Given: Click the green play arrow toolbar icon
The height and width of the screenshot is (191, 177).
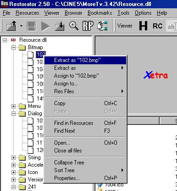Looking at the screenshot, I should (45, 26).
